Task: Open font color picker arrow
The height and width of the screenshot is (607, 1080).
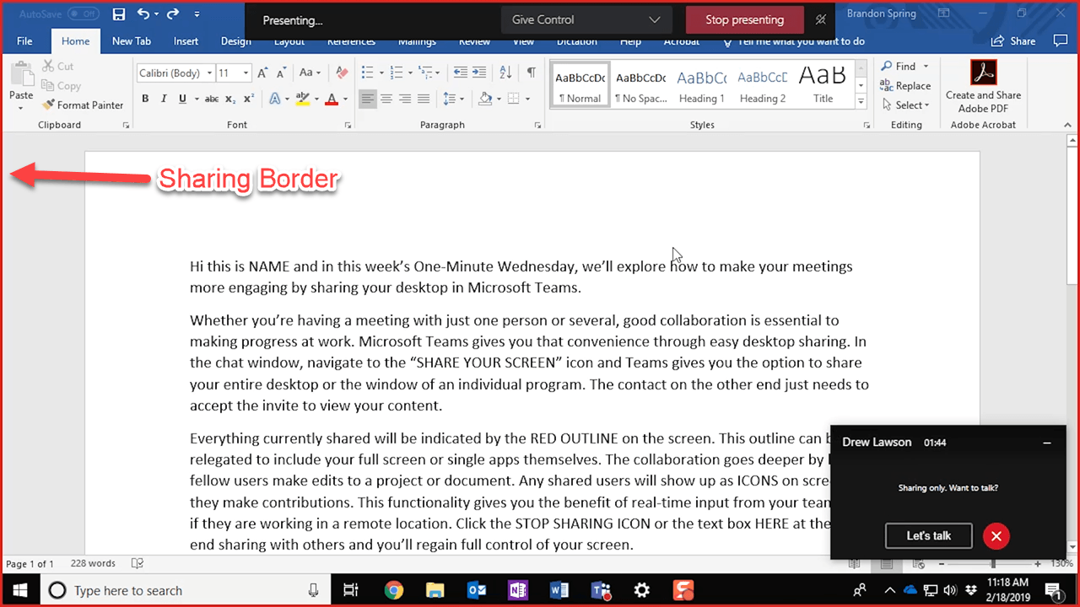Action: 346,99
